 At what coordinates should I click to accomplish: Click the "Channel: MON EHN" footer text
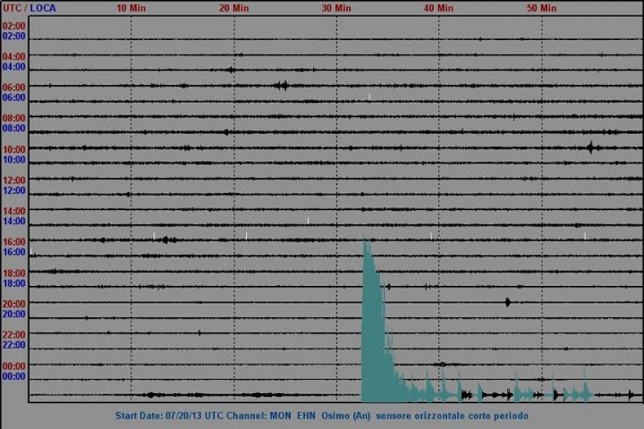click(x=271, y=416)
